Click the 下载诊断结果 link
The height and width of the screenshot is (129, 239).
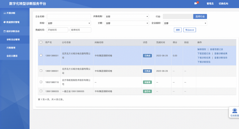pos(204,58)
